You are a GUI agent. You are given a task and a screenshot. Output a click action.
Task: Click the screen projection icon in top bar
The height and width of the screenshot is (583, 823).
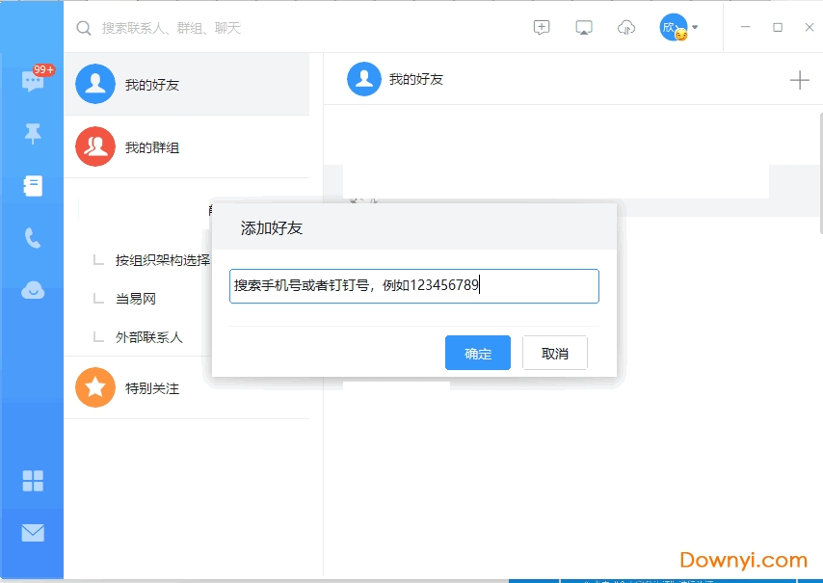coord(584,28)
